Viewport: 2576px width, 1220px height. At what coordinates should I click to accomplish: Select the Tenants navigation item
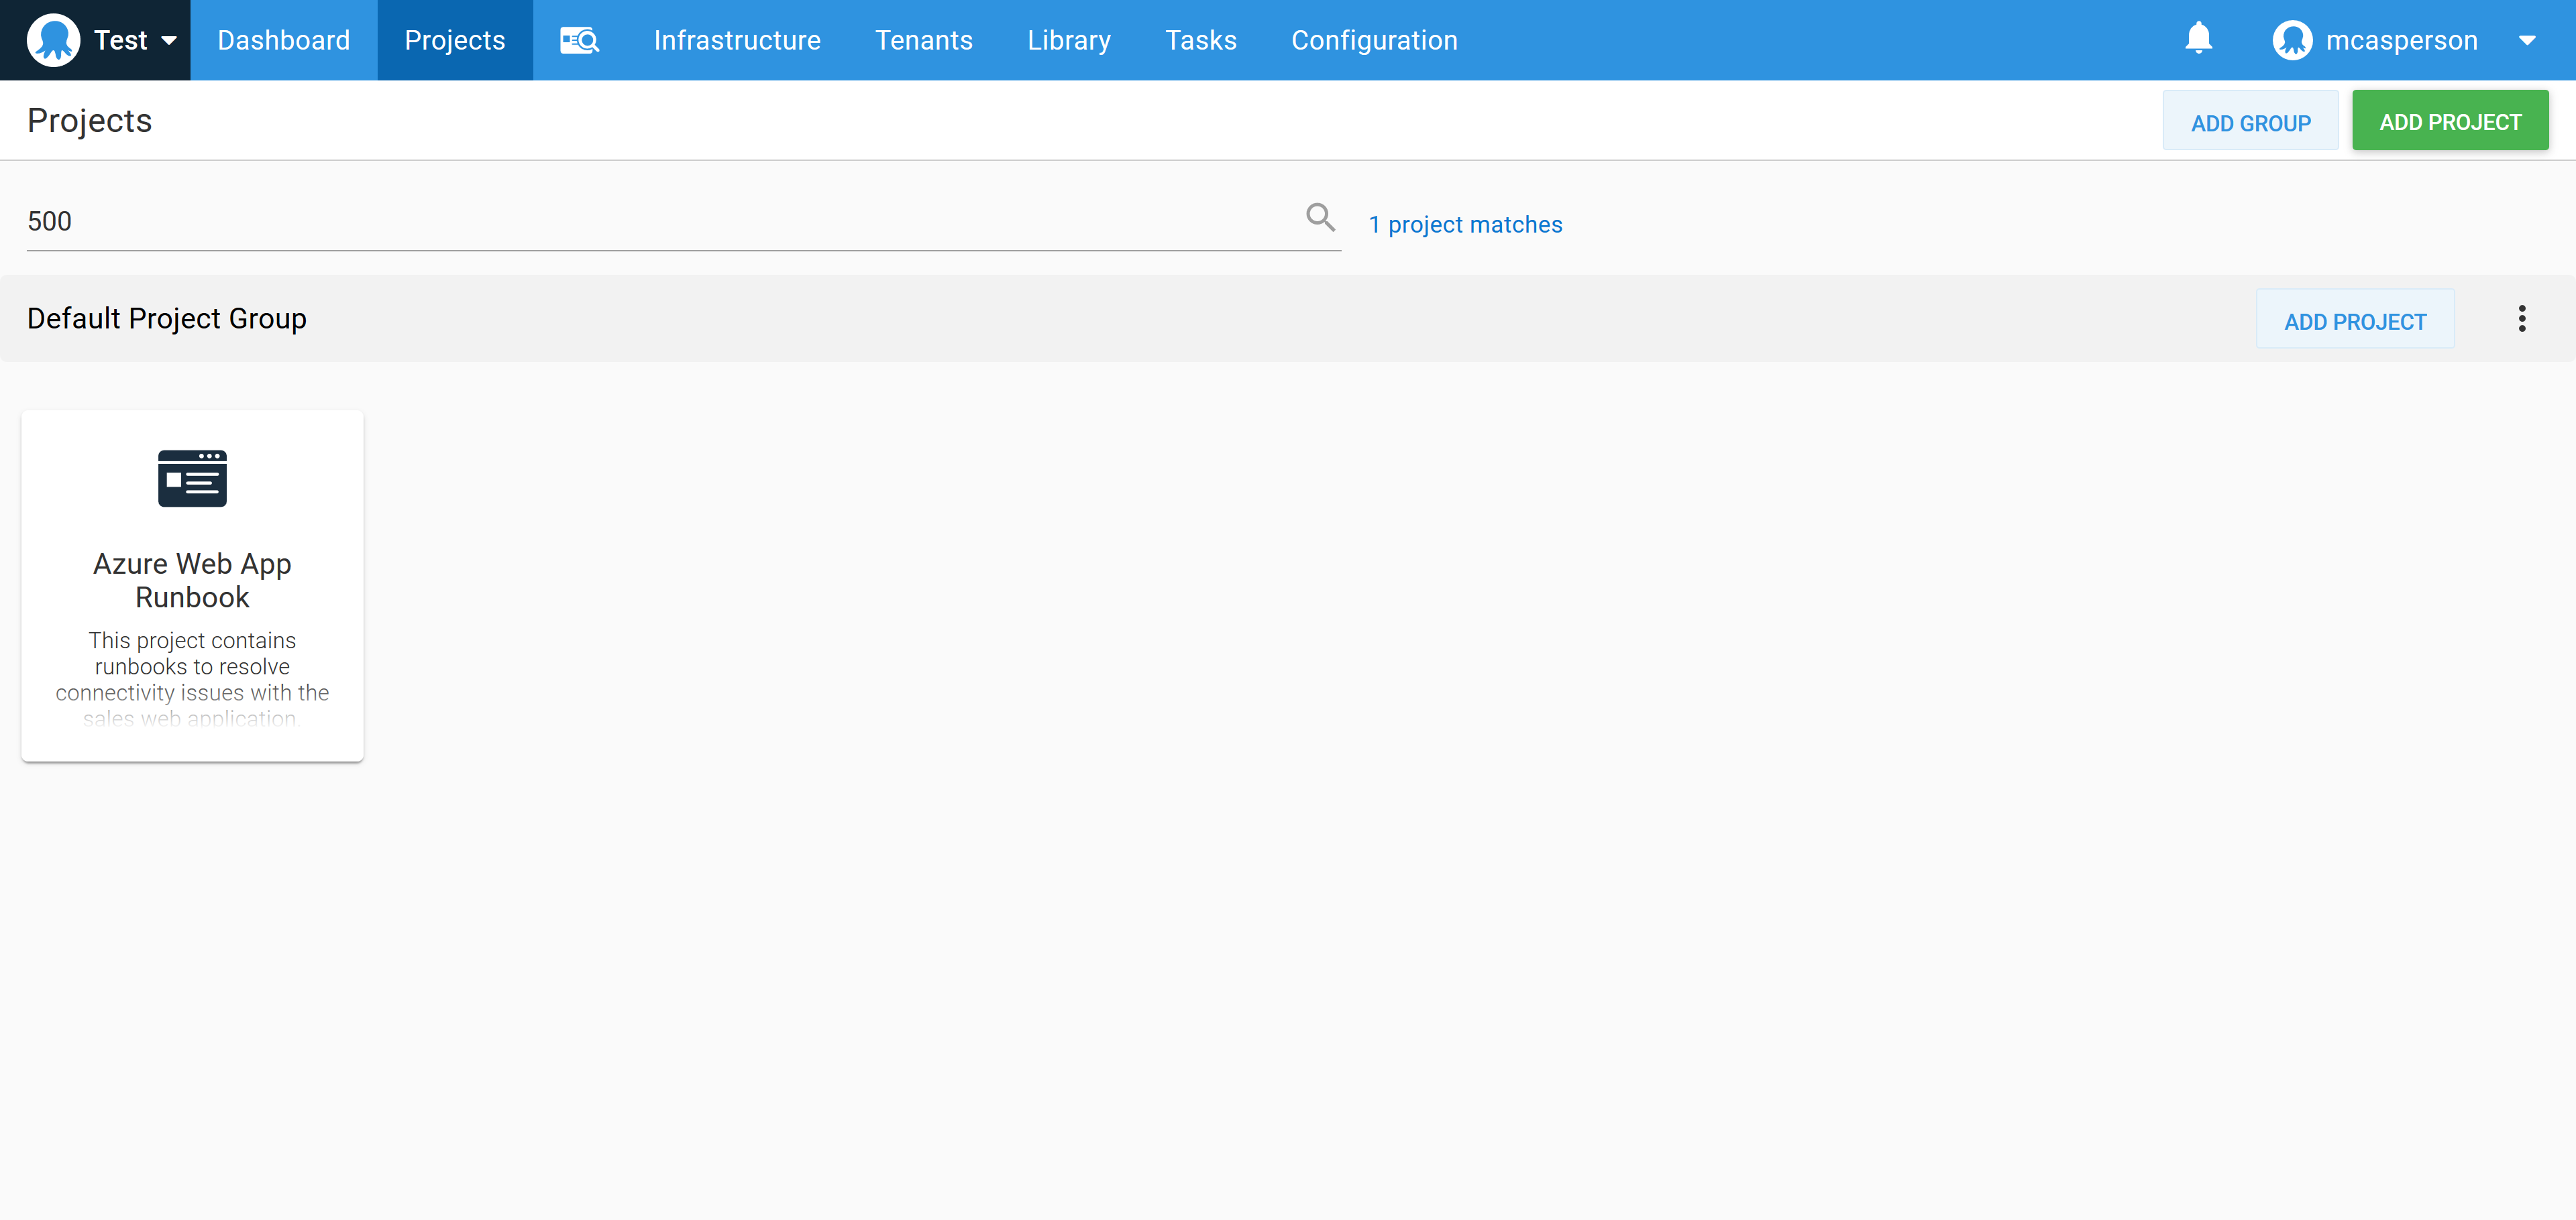coord(923,40)
